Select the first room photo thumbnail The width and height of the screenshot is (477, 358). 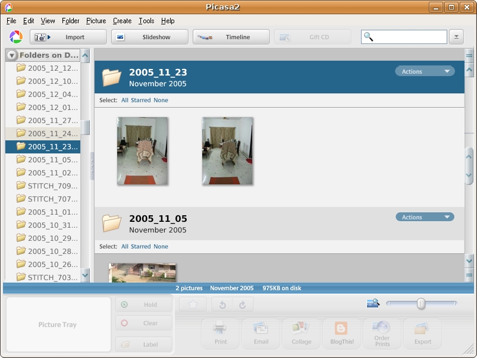142,151
